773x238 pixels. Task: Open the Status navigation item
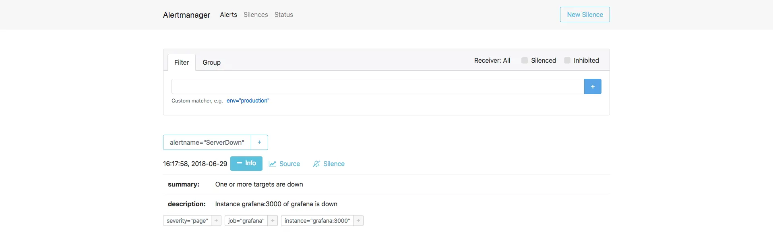click(284, 14)
